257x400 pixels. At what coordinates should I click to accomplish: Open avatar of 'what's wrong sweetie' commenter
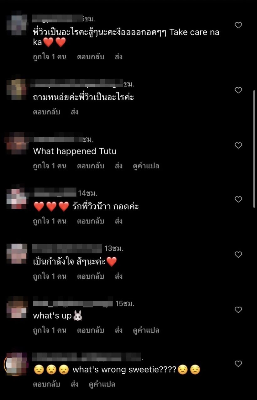pos(16,364)
